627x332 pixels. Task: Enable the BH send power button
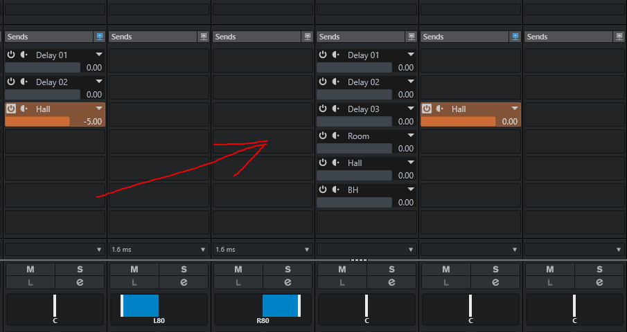[323, 190]
